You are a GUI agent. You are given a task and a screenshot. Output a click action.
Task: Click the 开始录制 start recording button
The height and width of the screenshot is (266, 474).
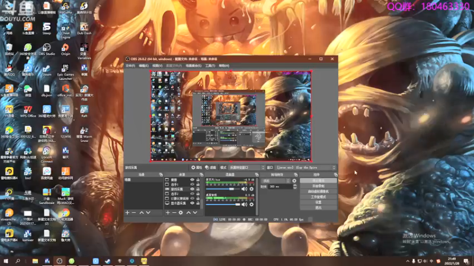click(x=318, y=186)
